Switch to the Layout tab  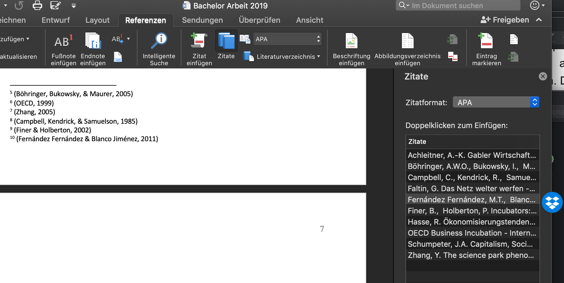pos(97,20)
